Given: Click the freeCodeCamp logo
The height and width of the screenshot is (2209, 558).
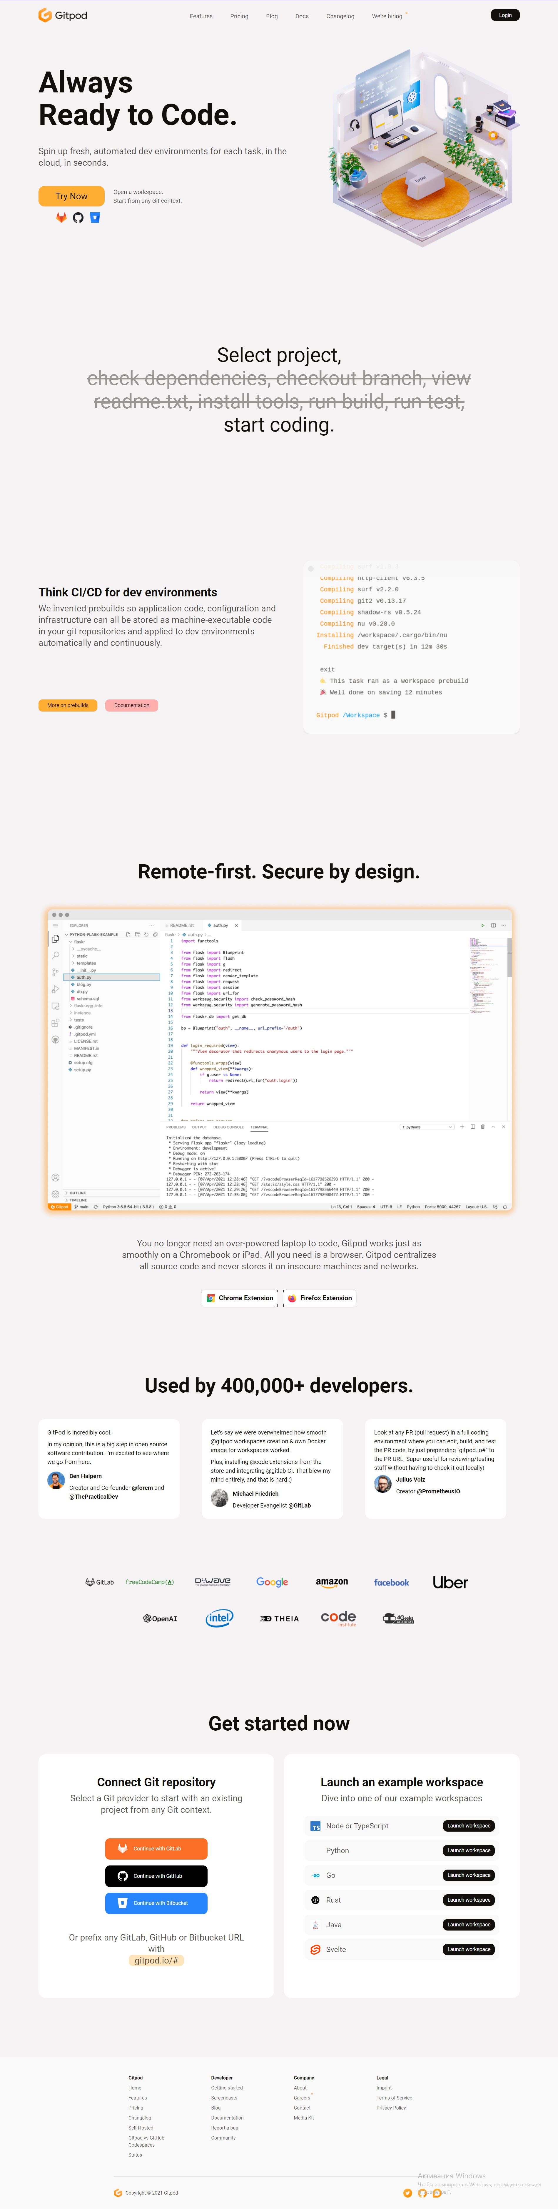Looking at the screenshot, I should pyautogui.click(x=150, y=1582).
